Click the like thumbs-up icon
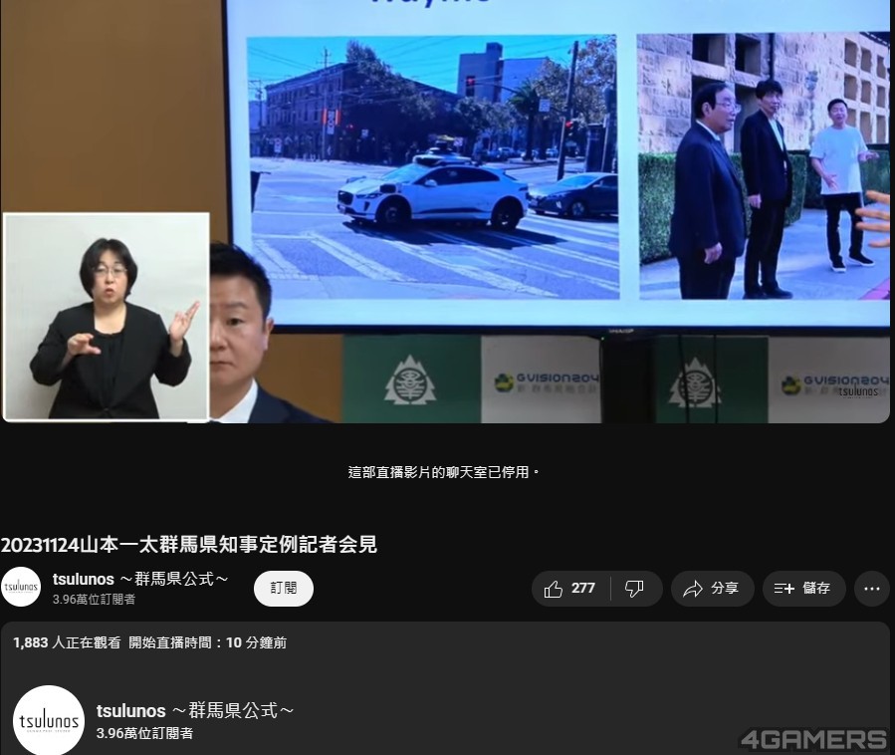The height and width of the screenshot is (755, 895). [554, 589]
